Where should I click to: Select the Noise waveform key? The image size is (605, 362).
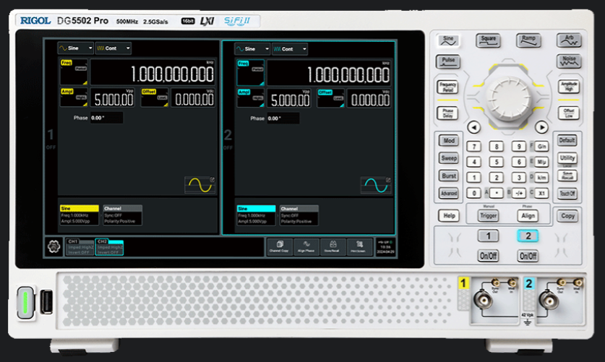tap(569, 61)
